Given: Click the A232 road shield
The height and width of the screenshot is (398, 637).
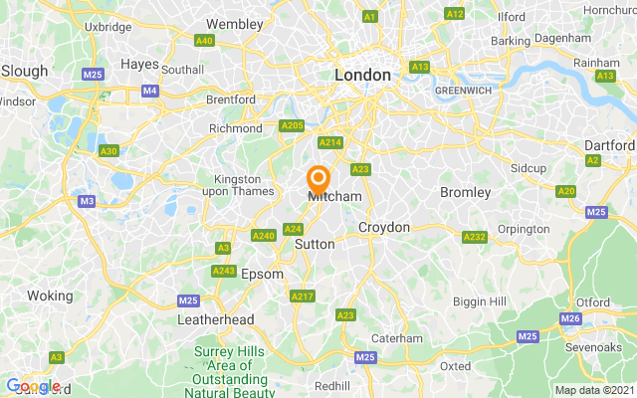Looking at the screenshot, I should 475,237.
